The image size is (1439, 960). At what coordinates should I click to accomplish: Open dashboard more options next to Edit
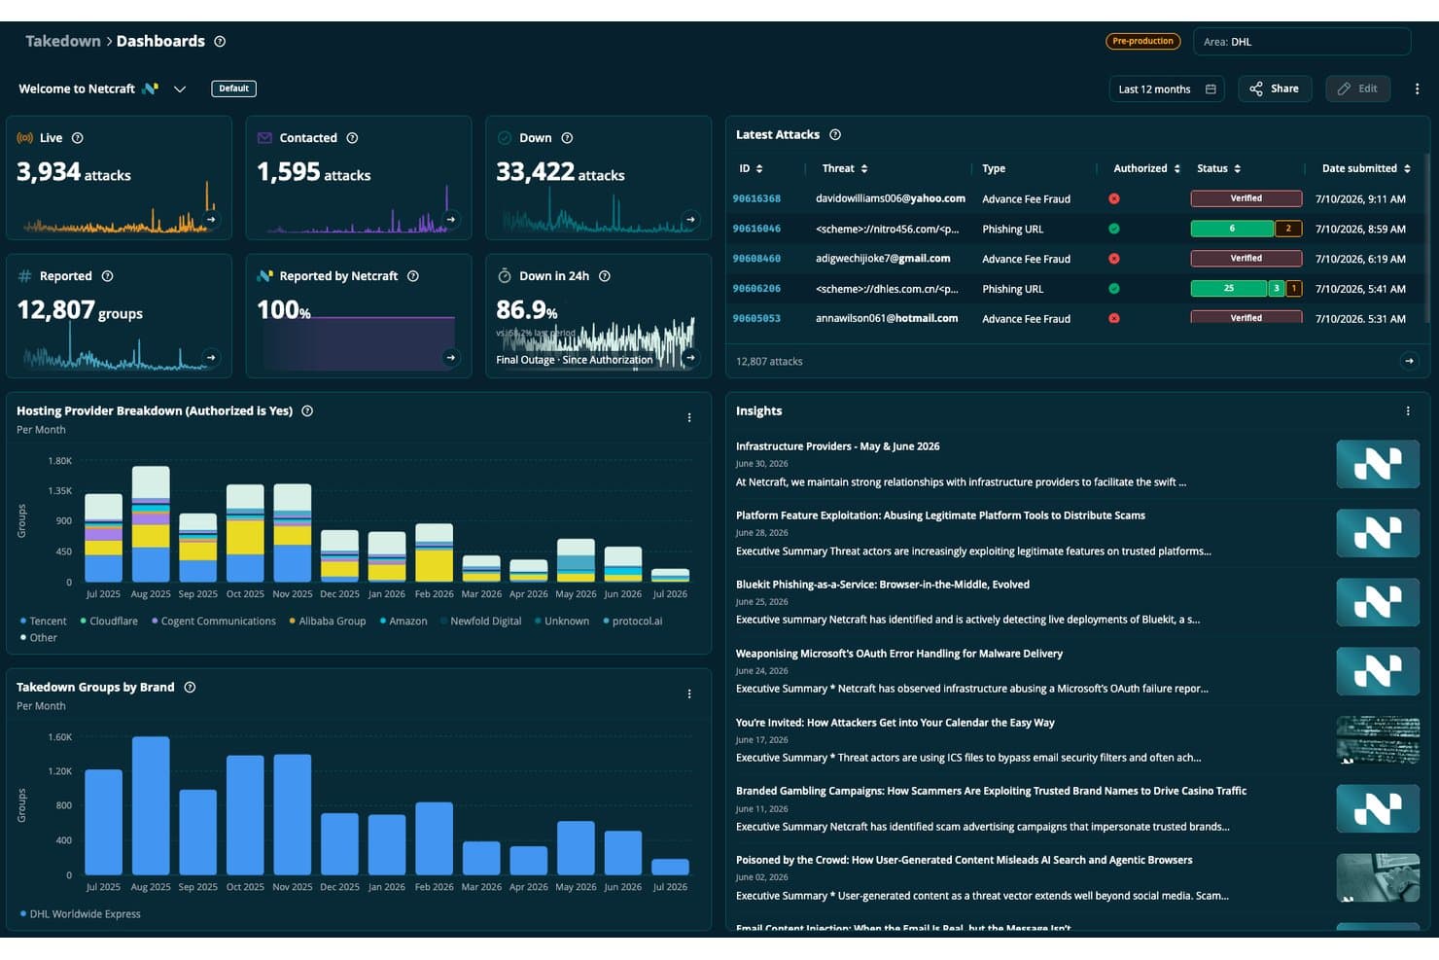(1417, 89)
